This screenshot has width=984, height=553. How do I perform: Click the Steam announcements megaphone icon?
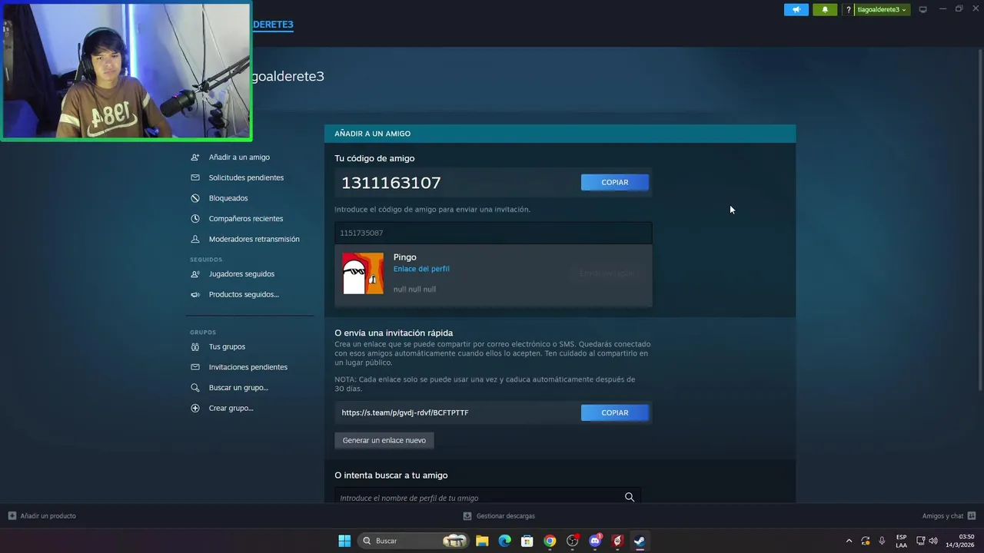coord(796,10)
